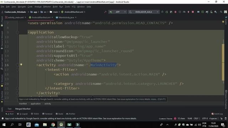Click the Project Structure toolbar icon
This screenshot has width=228, height=128.
[198, 12]
